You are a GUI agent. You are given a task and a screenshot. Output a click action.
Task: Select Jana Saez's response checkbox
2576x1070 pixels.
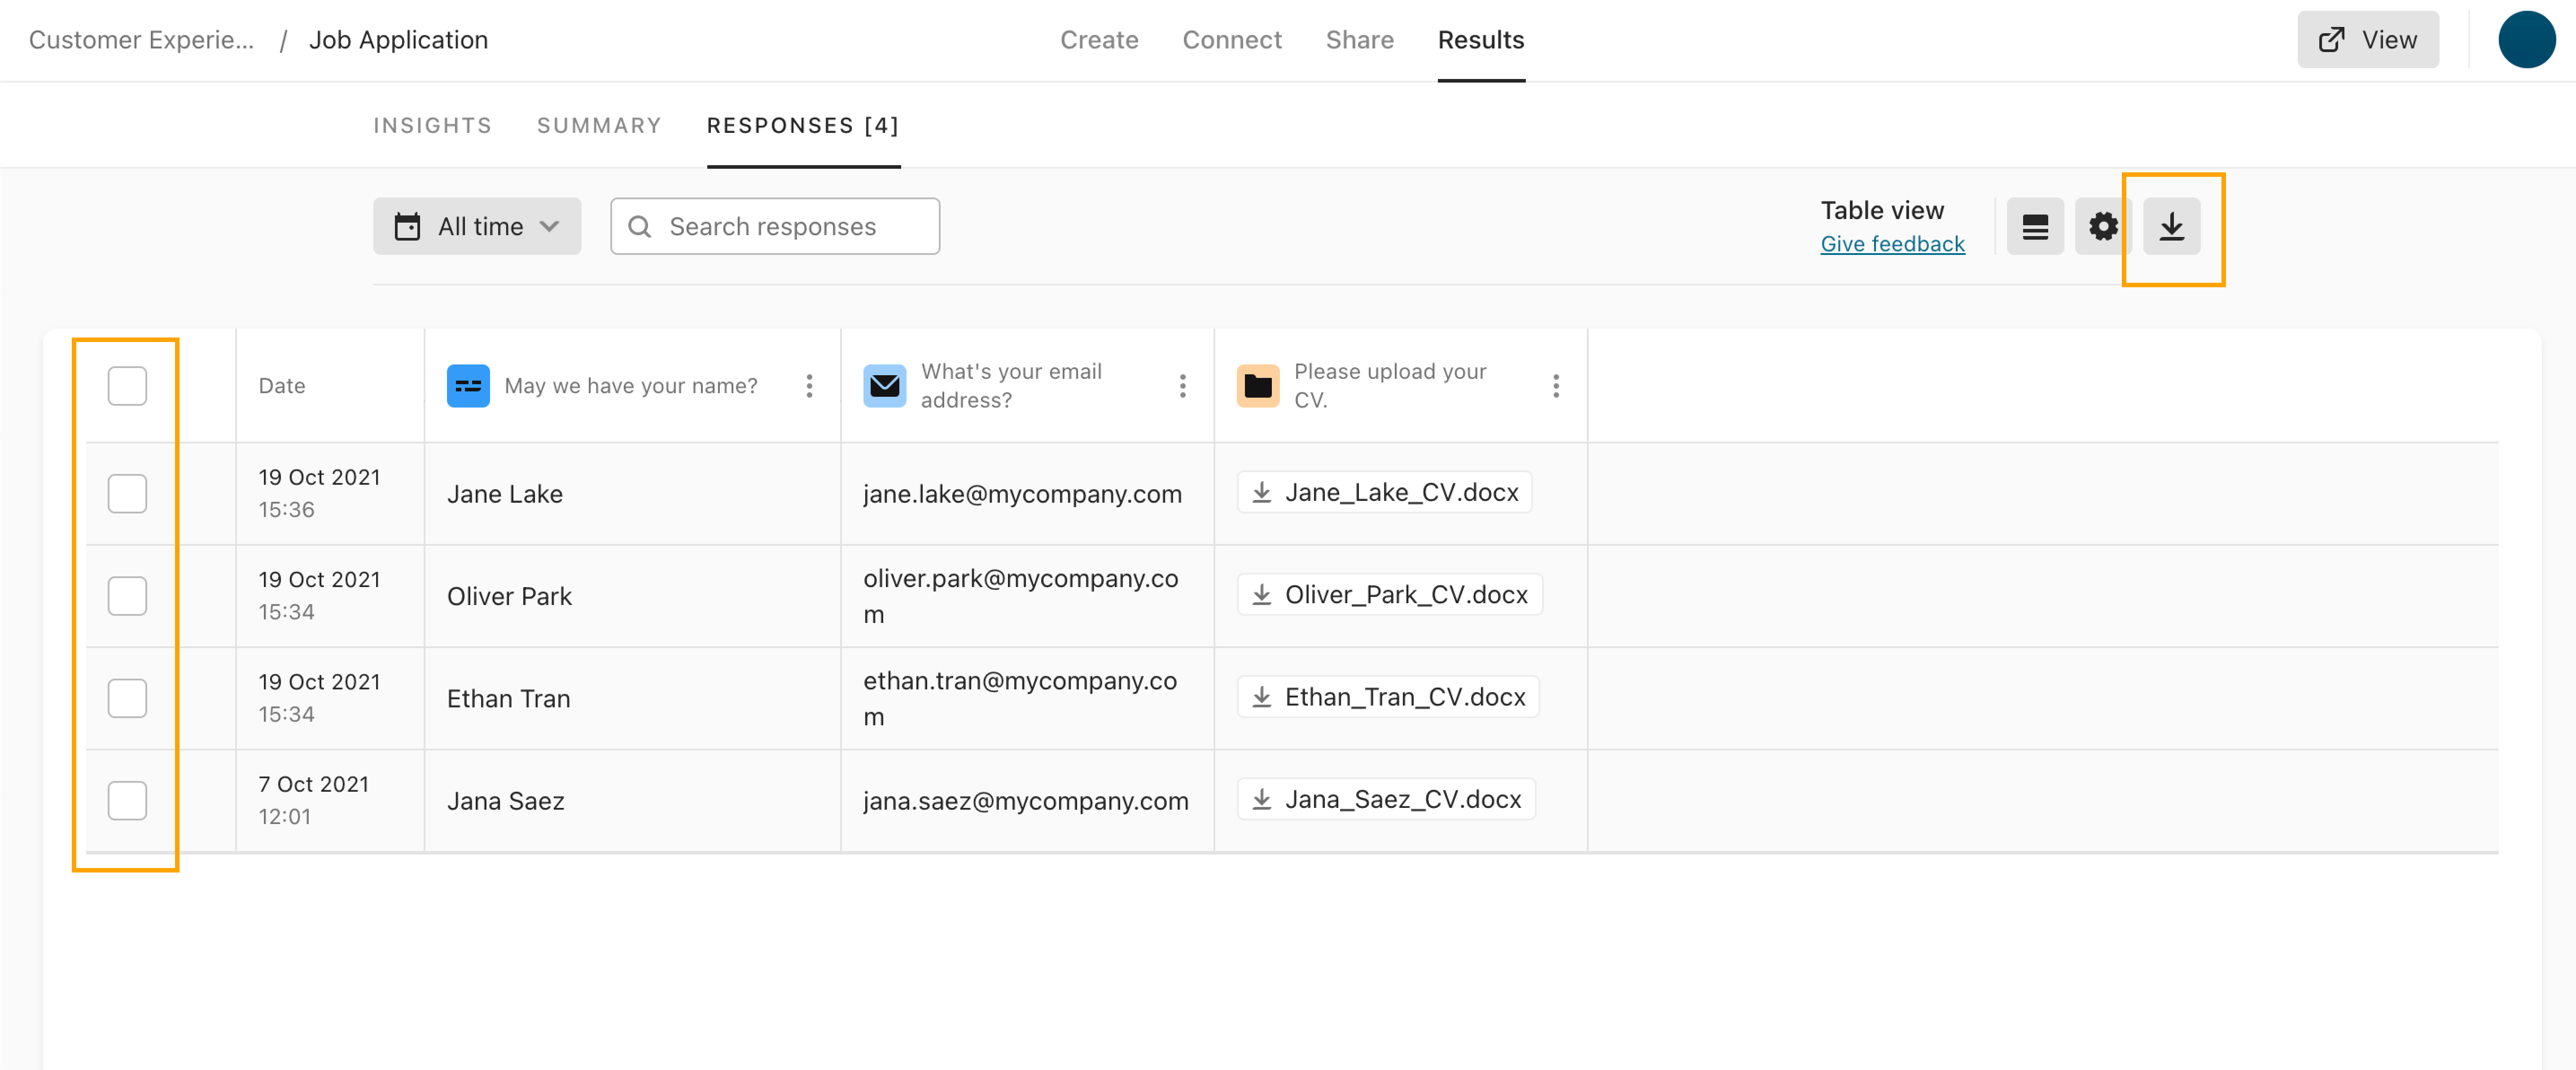coord(127,801)
